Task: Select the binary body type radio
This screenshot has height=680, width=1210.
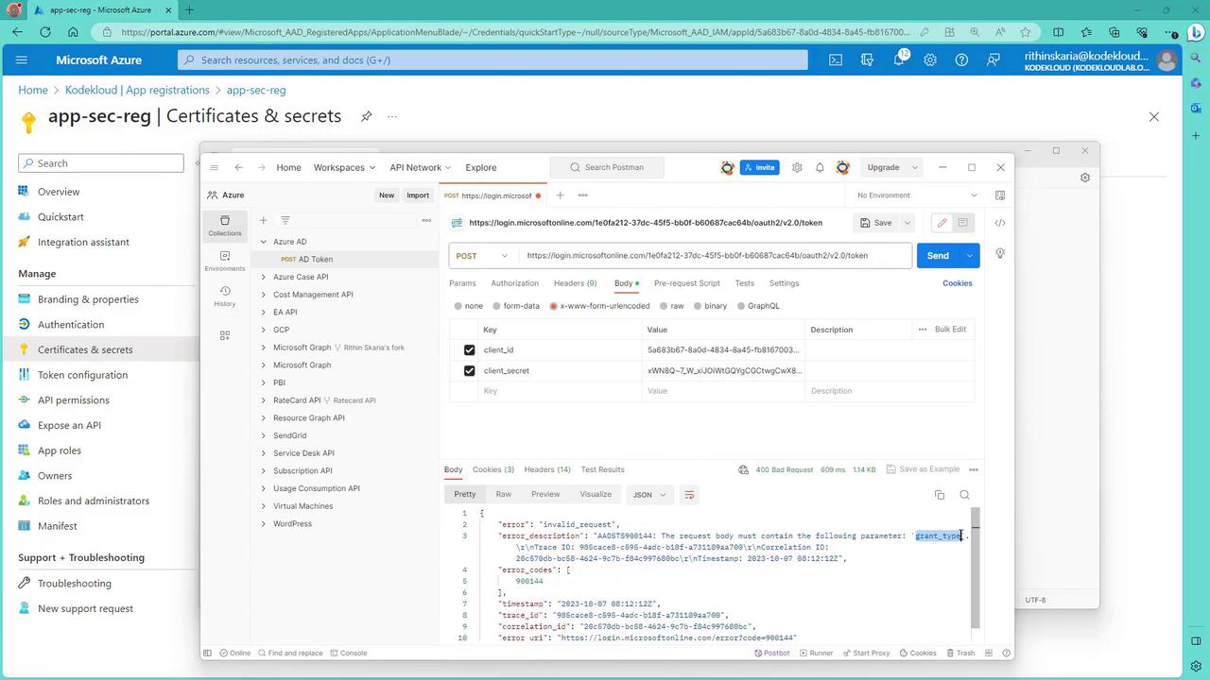Action: [x=698, y=306]
